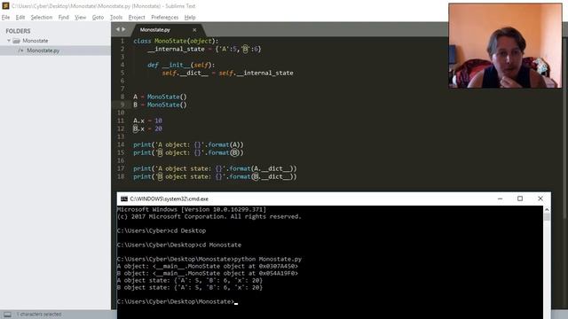This screenshot has height=319, width=568.
Task: Click 'B object state' output line in cmd
Action: coord(190,287)
